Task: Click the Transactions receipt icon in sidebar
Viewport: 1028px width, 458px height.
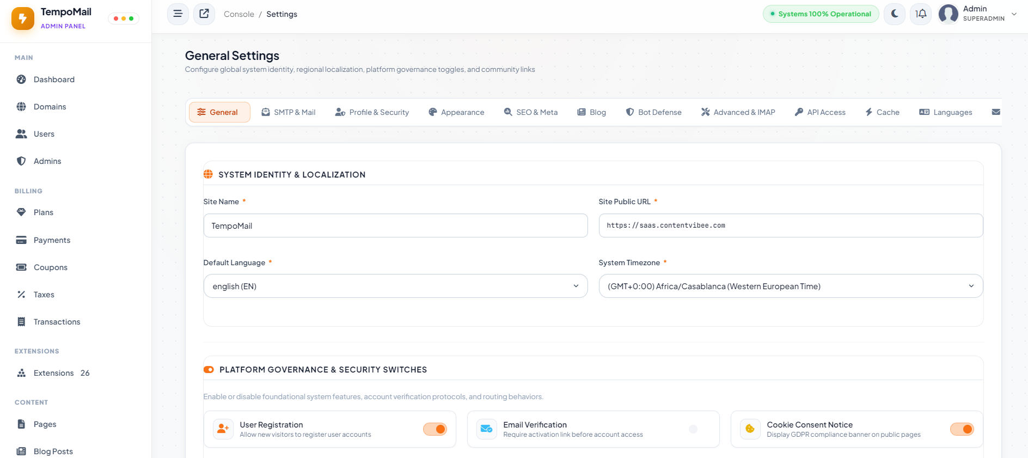Action: (x=21, y=322)
